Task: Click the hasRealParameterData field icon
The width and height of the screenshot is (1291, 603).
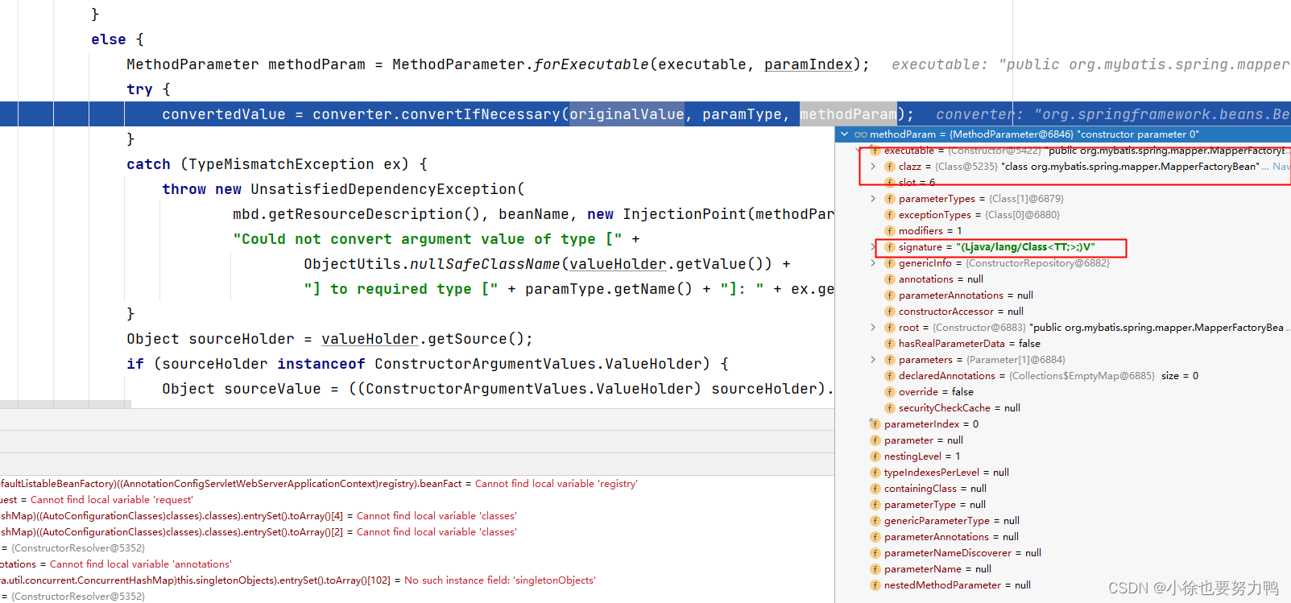Action: tap(889, 344)
